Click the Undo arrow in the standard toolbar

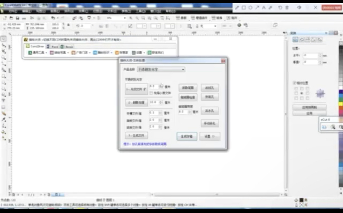point(53,18)
